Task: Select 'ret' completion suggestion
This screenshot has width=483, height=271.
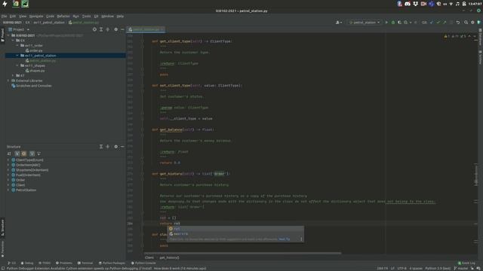Action: 235,229
